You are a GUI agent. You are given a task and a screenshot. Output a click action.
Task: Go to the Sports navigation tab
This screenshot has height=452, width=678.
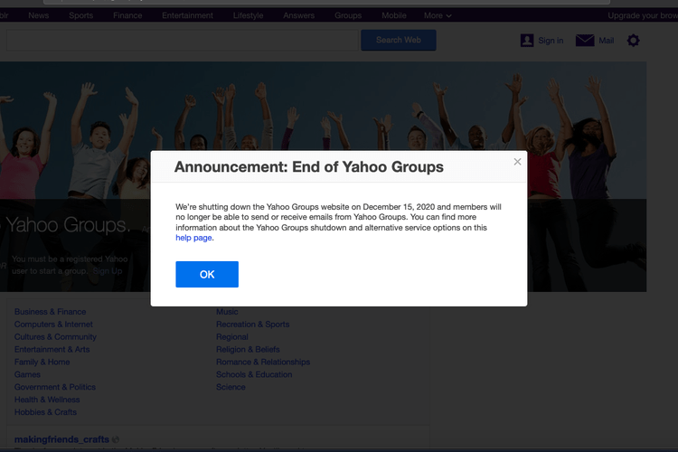(x=80, y=15)
